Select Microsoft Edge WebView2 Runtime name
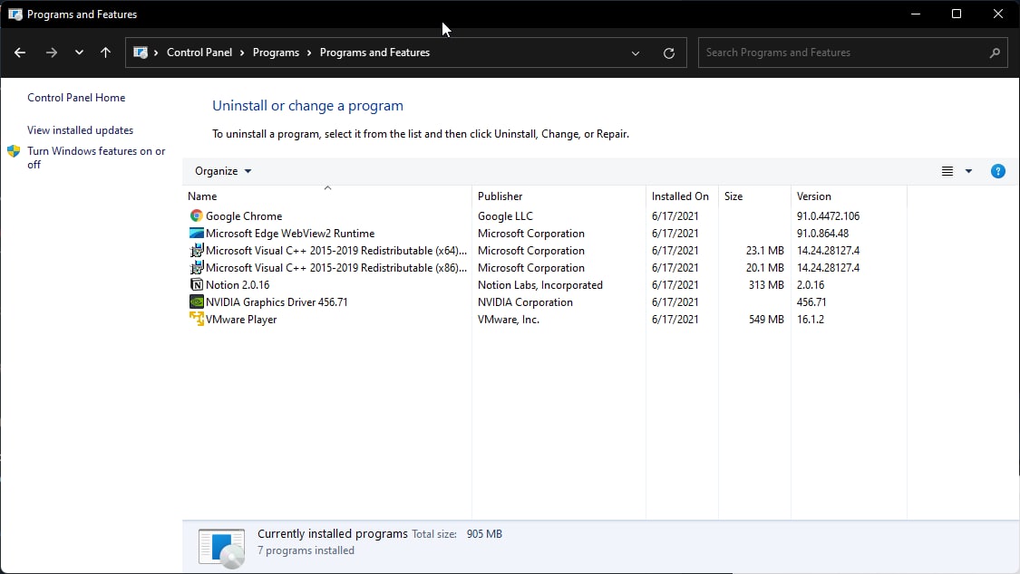The image size is (1020, 574). (290, 233)
